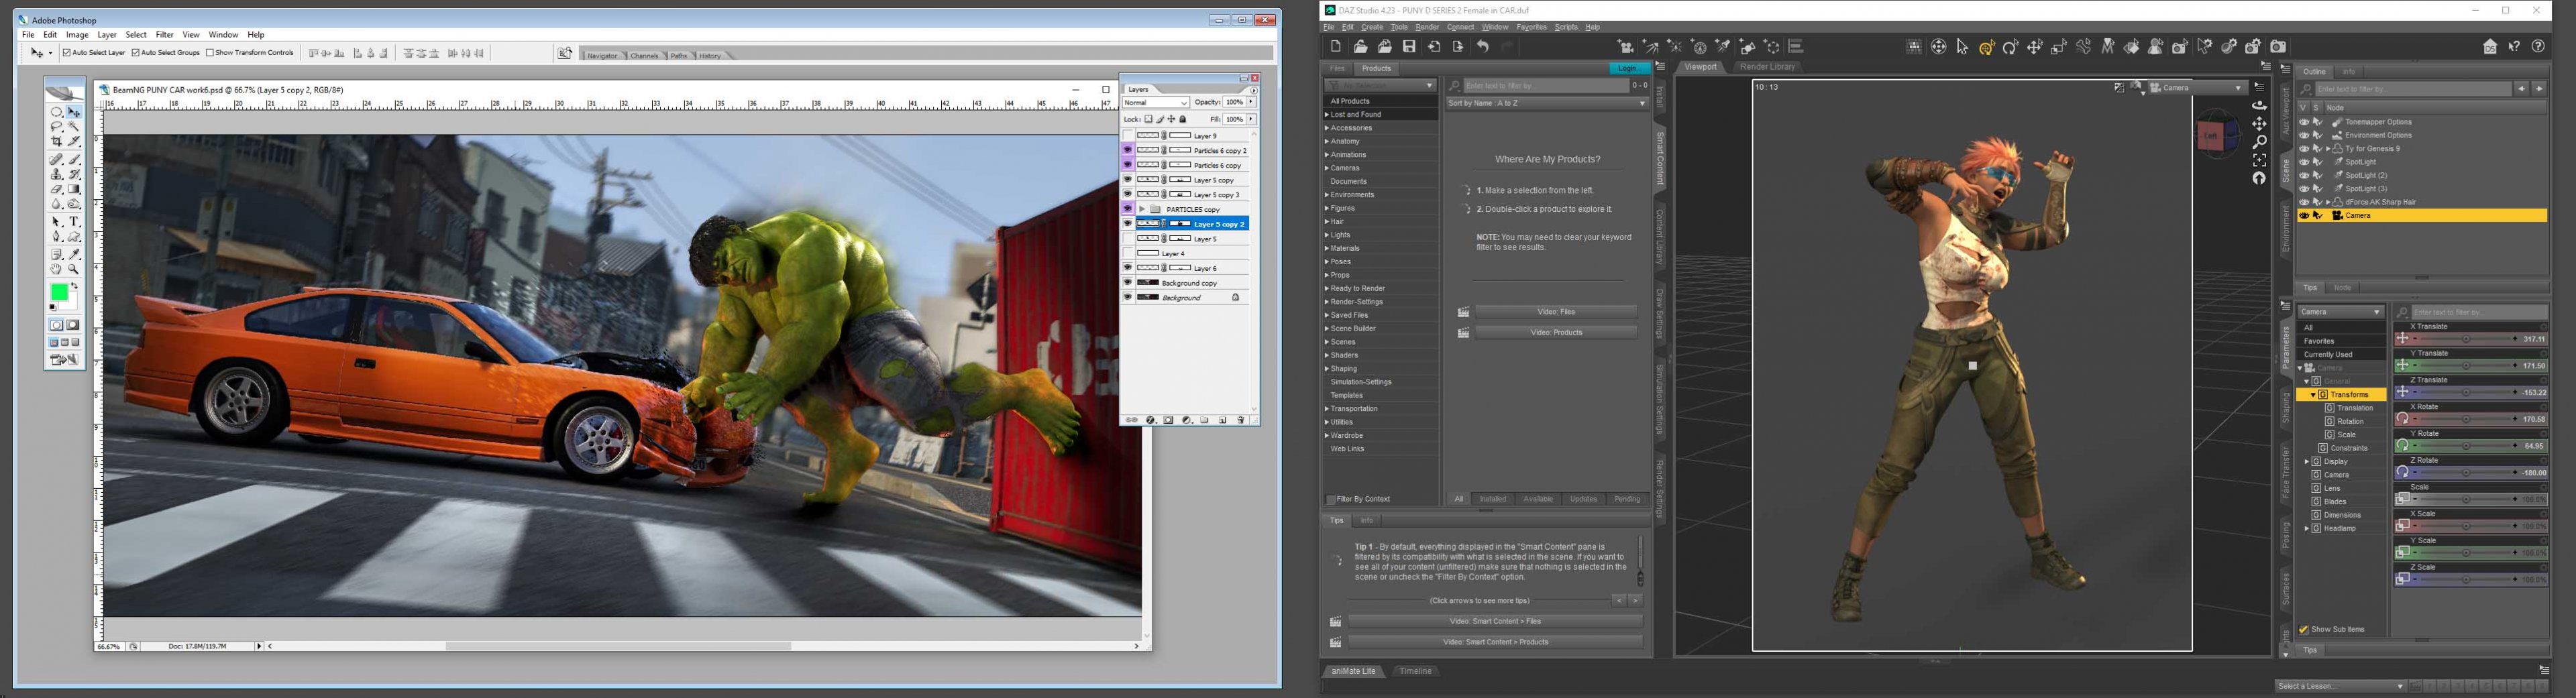Expand the Headlamp parameter group
This screenshot has width=2576, height=698.
point(2307,528)
